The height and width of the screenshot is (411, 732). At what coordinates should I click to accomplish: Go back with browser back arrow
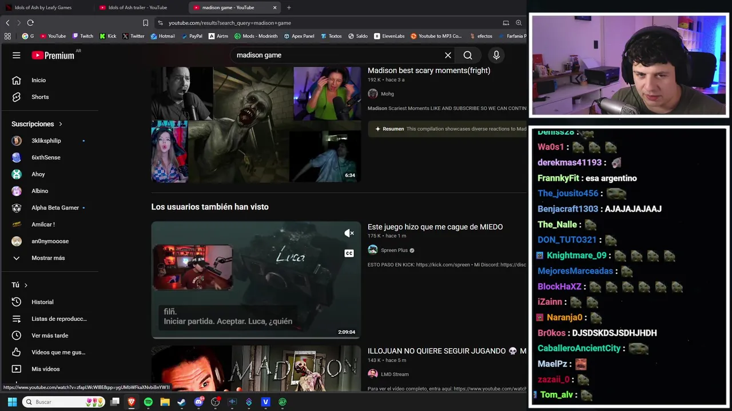tap(7, 23)
